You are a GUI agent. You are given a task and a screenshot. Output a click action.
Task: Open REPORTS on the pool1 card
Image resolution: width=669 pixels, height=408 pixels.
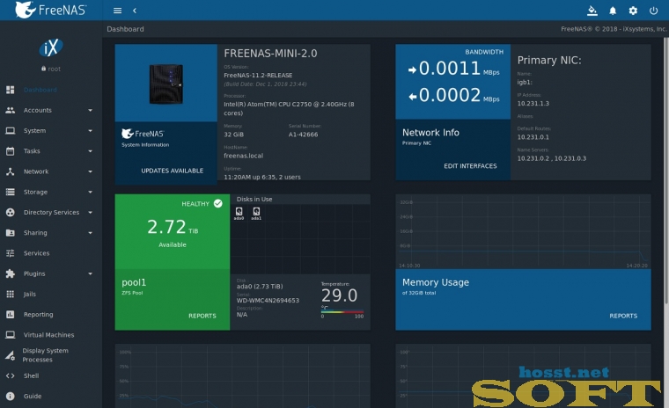(202, 316)
